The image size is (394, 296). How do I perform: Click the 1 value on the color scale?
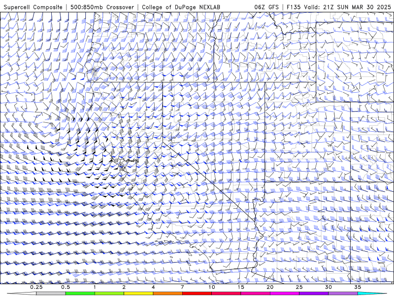pos(95,287)
